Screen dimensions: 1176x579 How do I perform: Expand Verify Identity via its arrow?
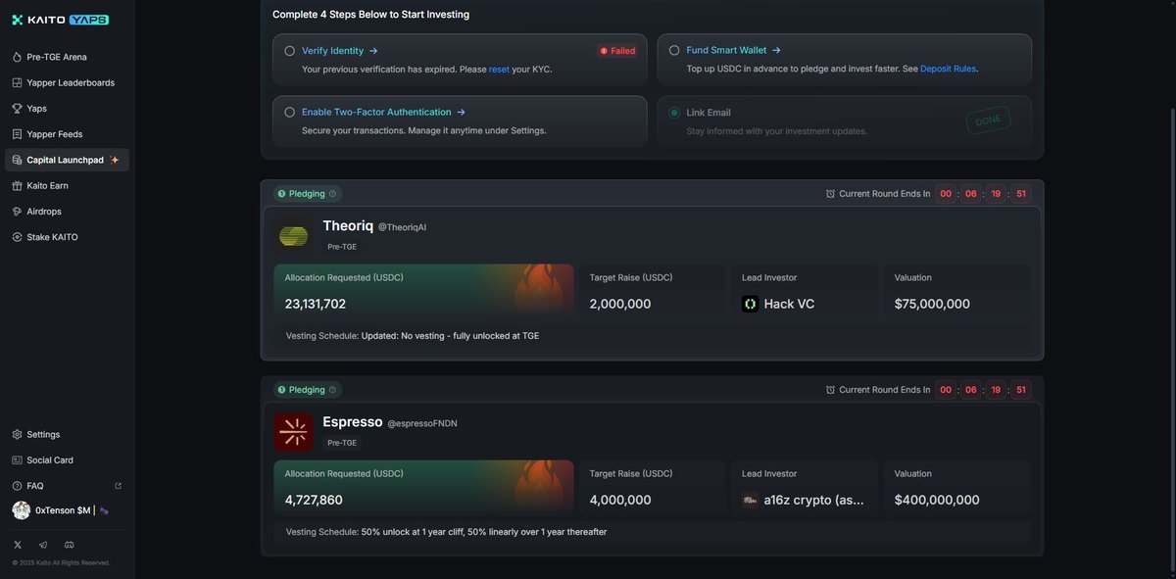click(x=373, y=51)
